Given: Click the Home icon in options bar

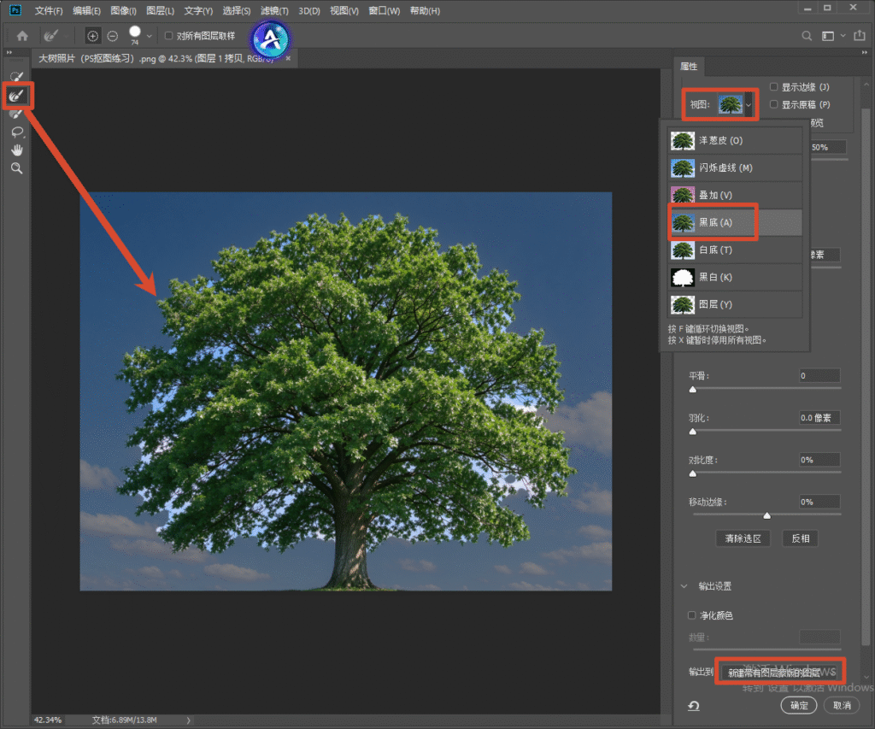Looking at the screenshot, I should [x=22, y=36].
